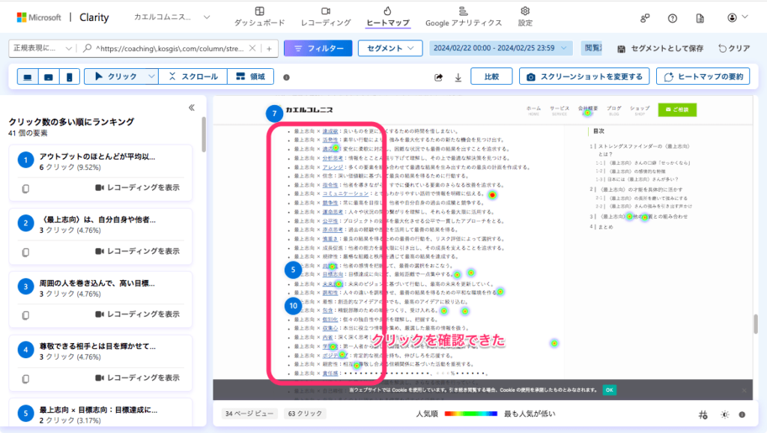The image size is (767, 433).
Task: Show recordings for item 2 〈最上志向〉は、自分自身や他者
Action: coord(138,251)
